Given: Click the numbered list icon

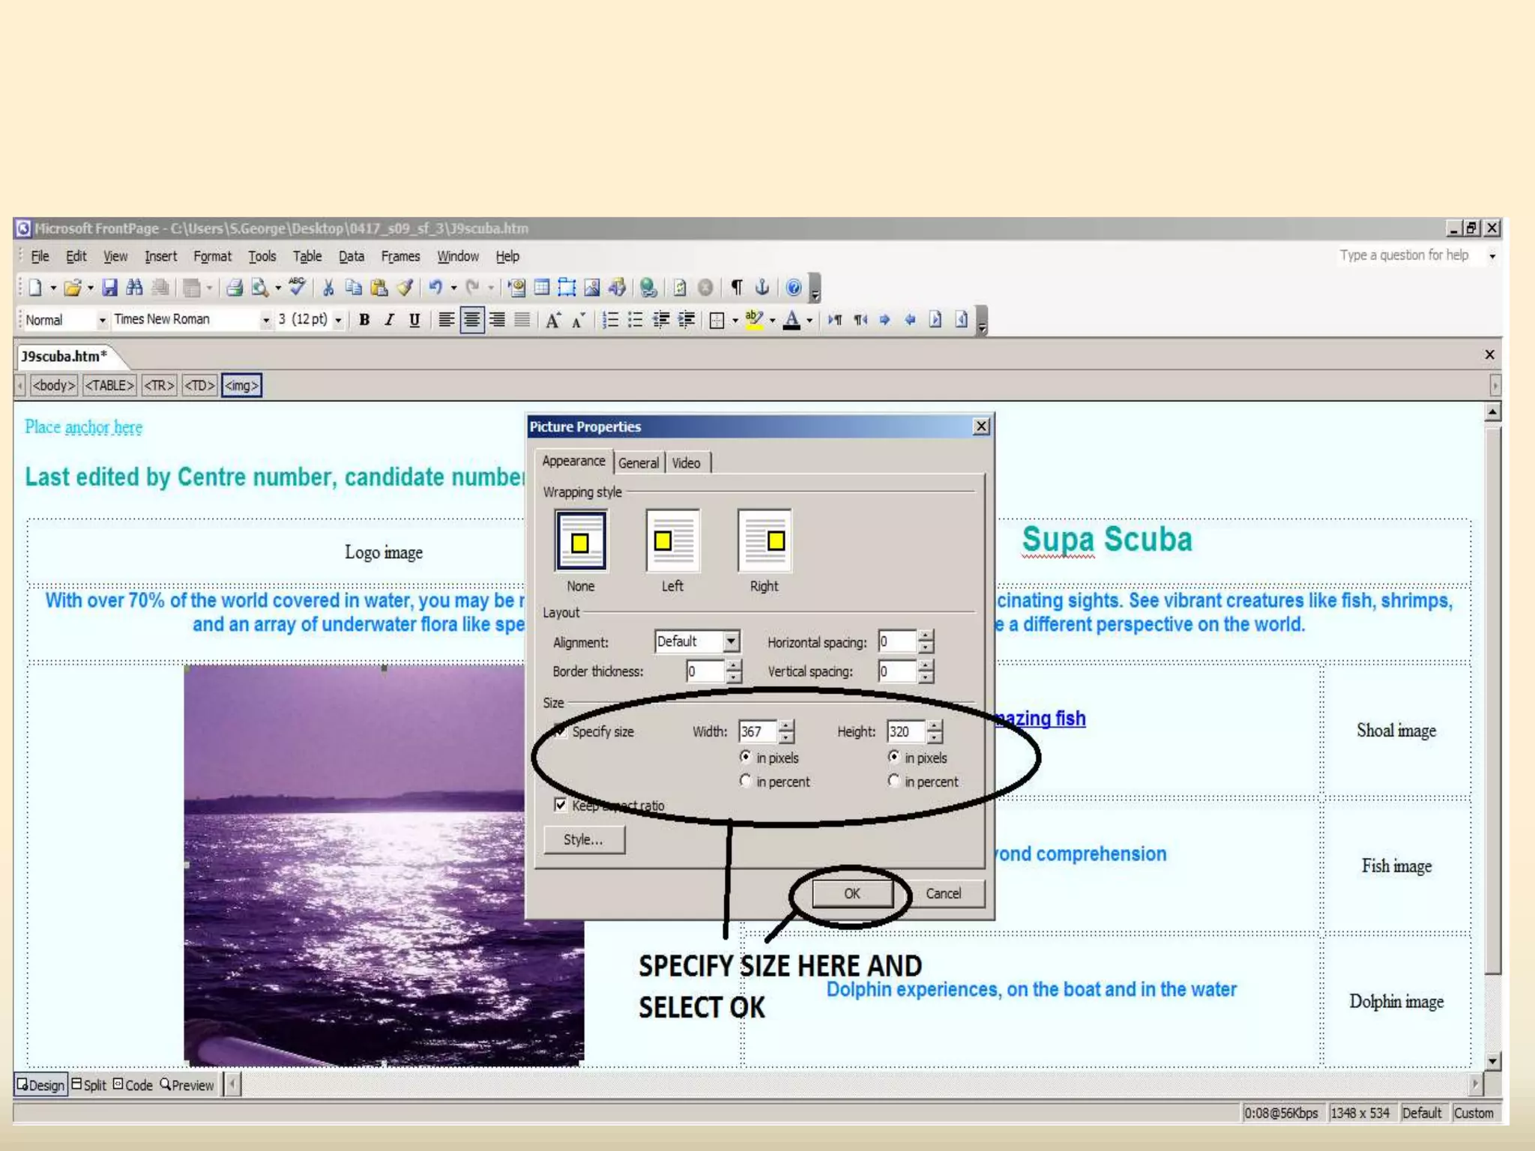Looking at the screenshot, I should point(611,320).
